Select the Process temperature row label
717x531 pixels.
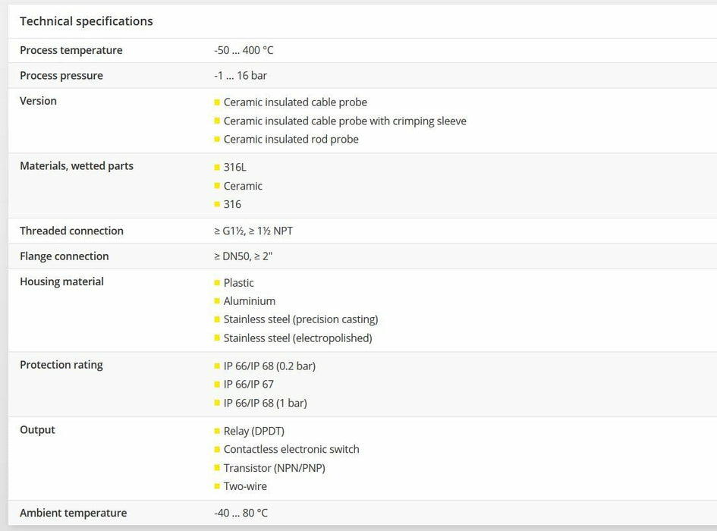[x=71, y=50]
